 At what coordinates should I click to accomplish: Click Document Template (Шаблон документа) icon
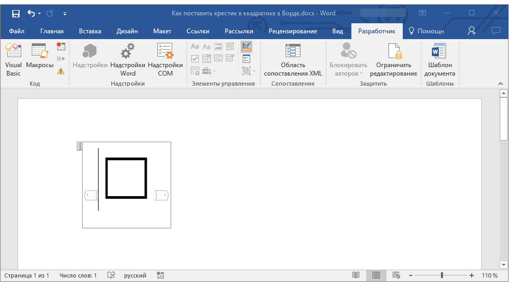coord(439,59)
